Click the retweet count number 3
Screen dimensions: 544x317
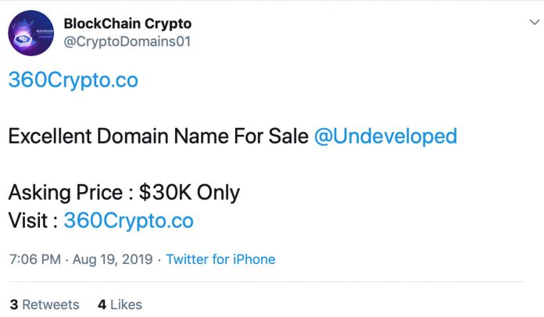pyautogui.click(x=13, y=304)
